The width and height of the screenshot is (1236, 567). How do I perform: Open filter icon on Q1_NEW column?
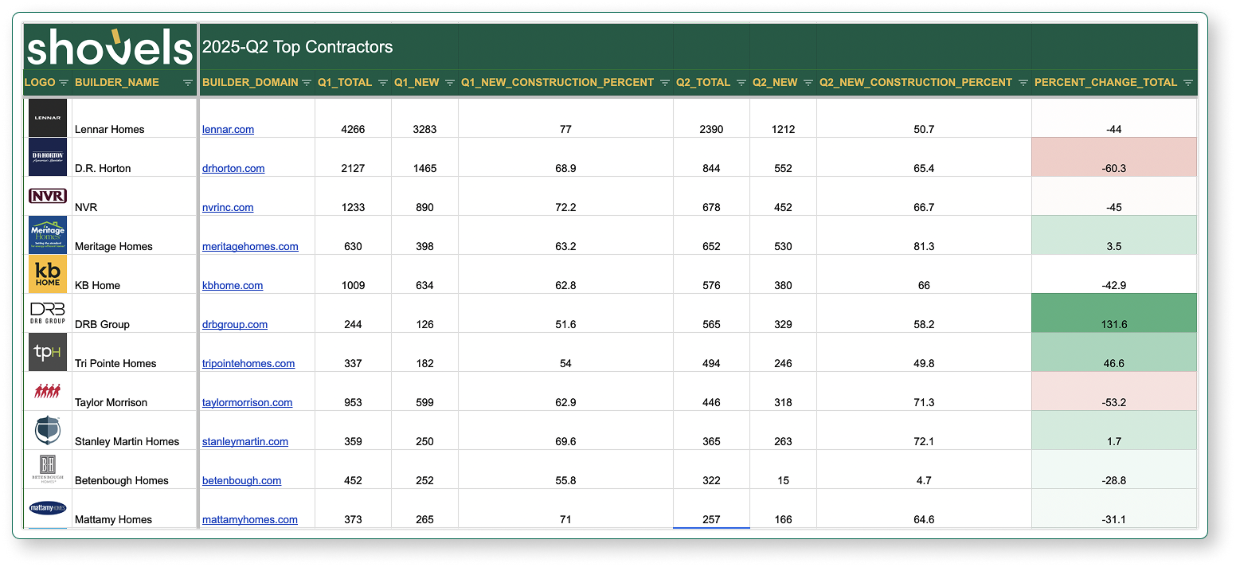[450, 83]
